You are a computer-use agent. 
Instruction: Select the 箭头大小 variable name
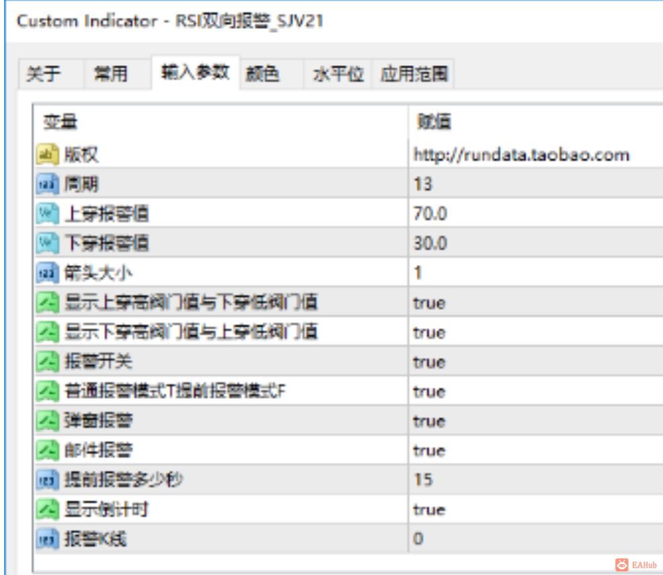click(98, 273)
